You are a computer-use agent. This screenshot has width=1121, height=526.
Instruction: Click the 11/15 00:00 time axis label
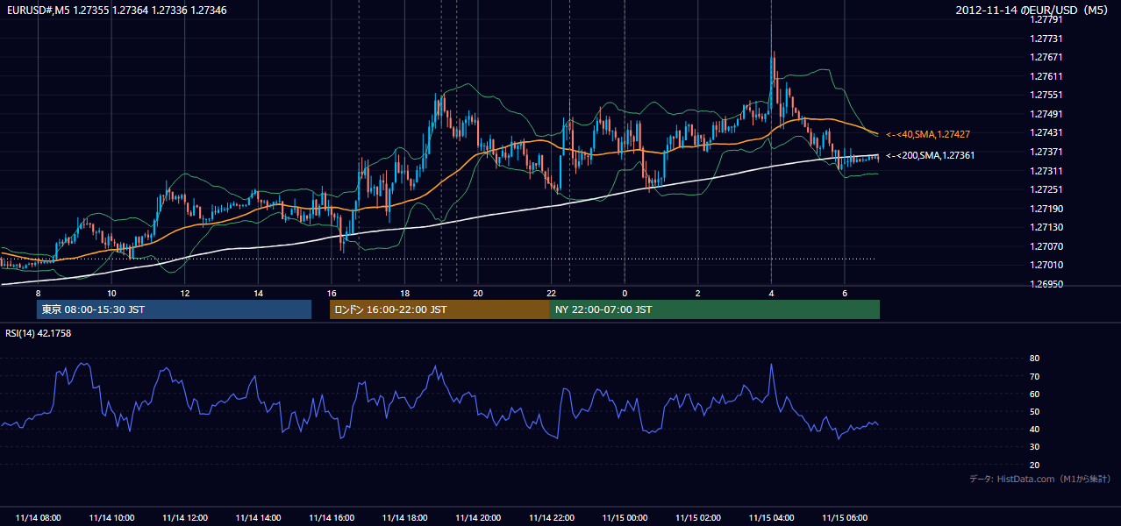pyautogui.click(x=625, y=518)
